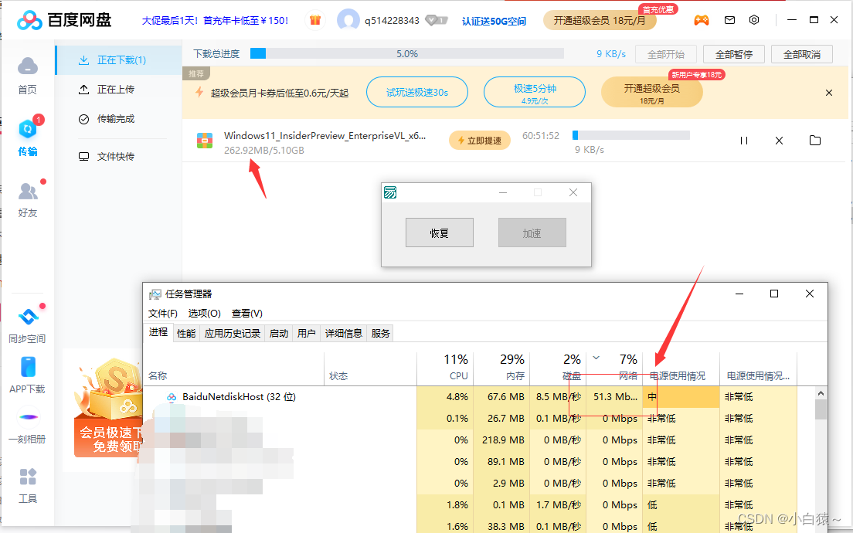The width and height of the screenshot is (853, 533).
Task: Sort by 名称 column in Task Manager
Action: [x=234, y=368]
